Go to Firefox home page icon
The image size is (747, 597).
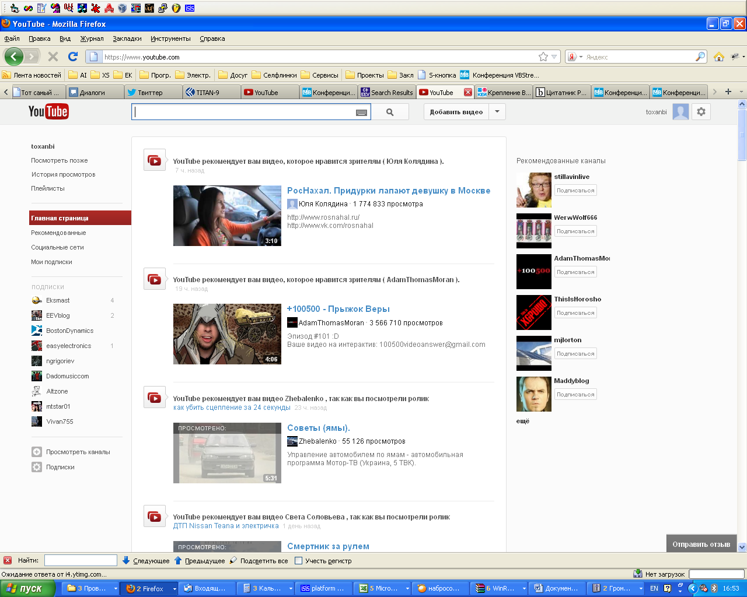pos(719,57)
